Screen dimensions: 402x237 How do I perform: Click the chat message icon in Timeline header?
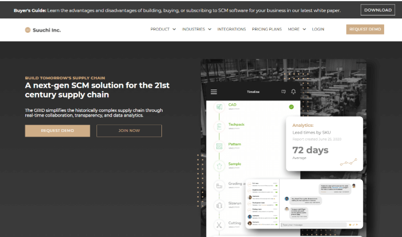coord(283,91)
